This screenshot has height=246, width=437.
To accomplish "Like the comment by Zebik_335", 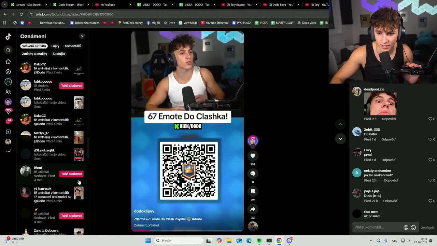I will tap(431, 139).
